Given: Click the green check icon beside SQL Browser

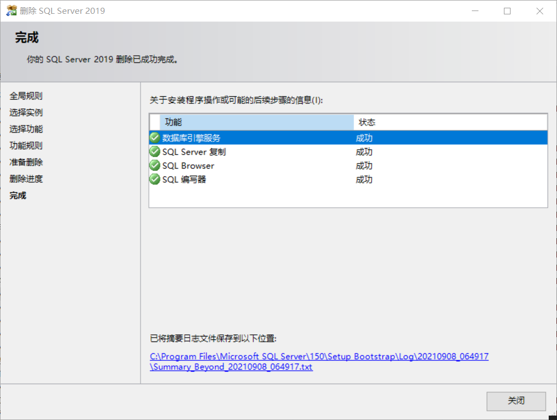Looking at the screenshot, I should coord(154,165).
